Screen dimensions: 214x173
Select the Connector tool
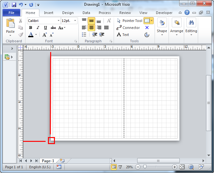click(128, 28)
